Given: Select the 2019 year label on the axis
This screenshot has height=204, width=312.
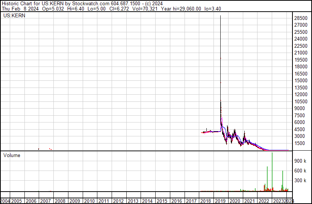Looking at the screenshot, I should pos(220,201).
